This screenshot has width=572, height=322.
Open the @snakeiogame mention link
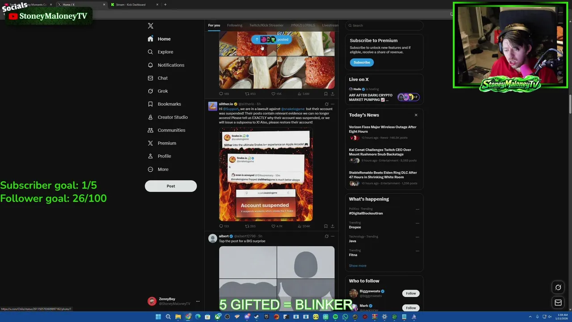point(293,109)
